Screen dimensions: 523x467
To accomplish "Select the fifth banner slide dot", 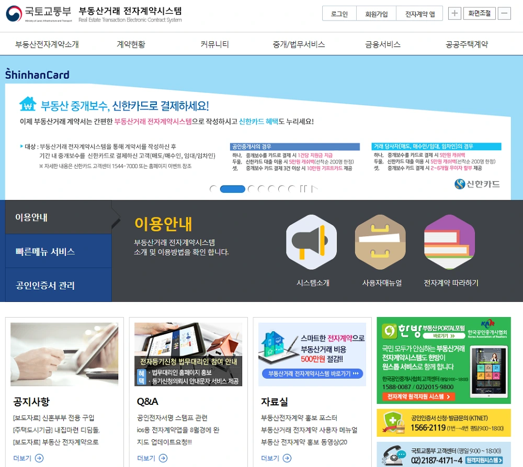I will (272, 189).
